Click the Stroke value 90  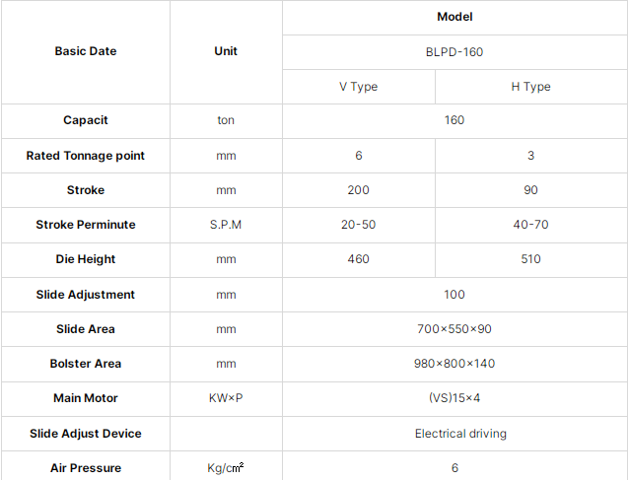tap(530, 190)
